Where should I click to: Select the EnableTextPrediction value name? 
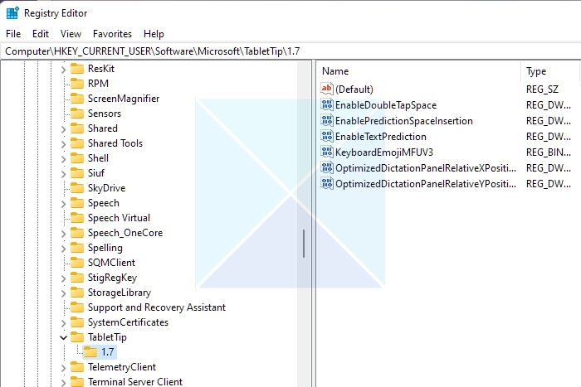381,137
